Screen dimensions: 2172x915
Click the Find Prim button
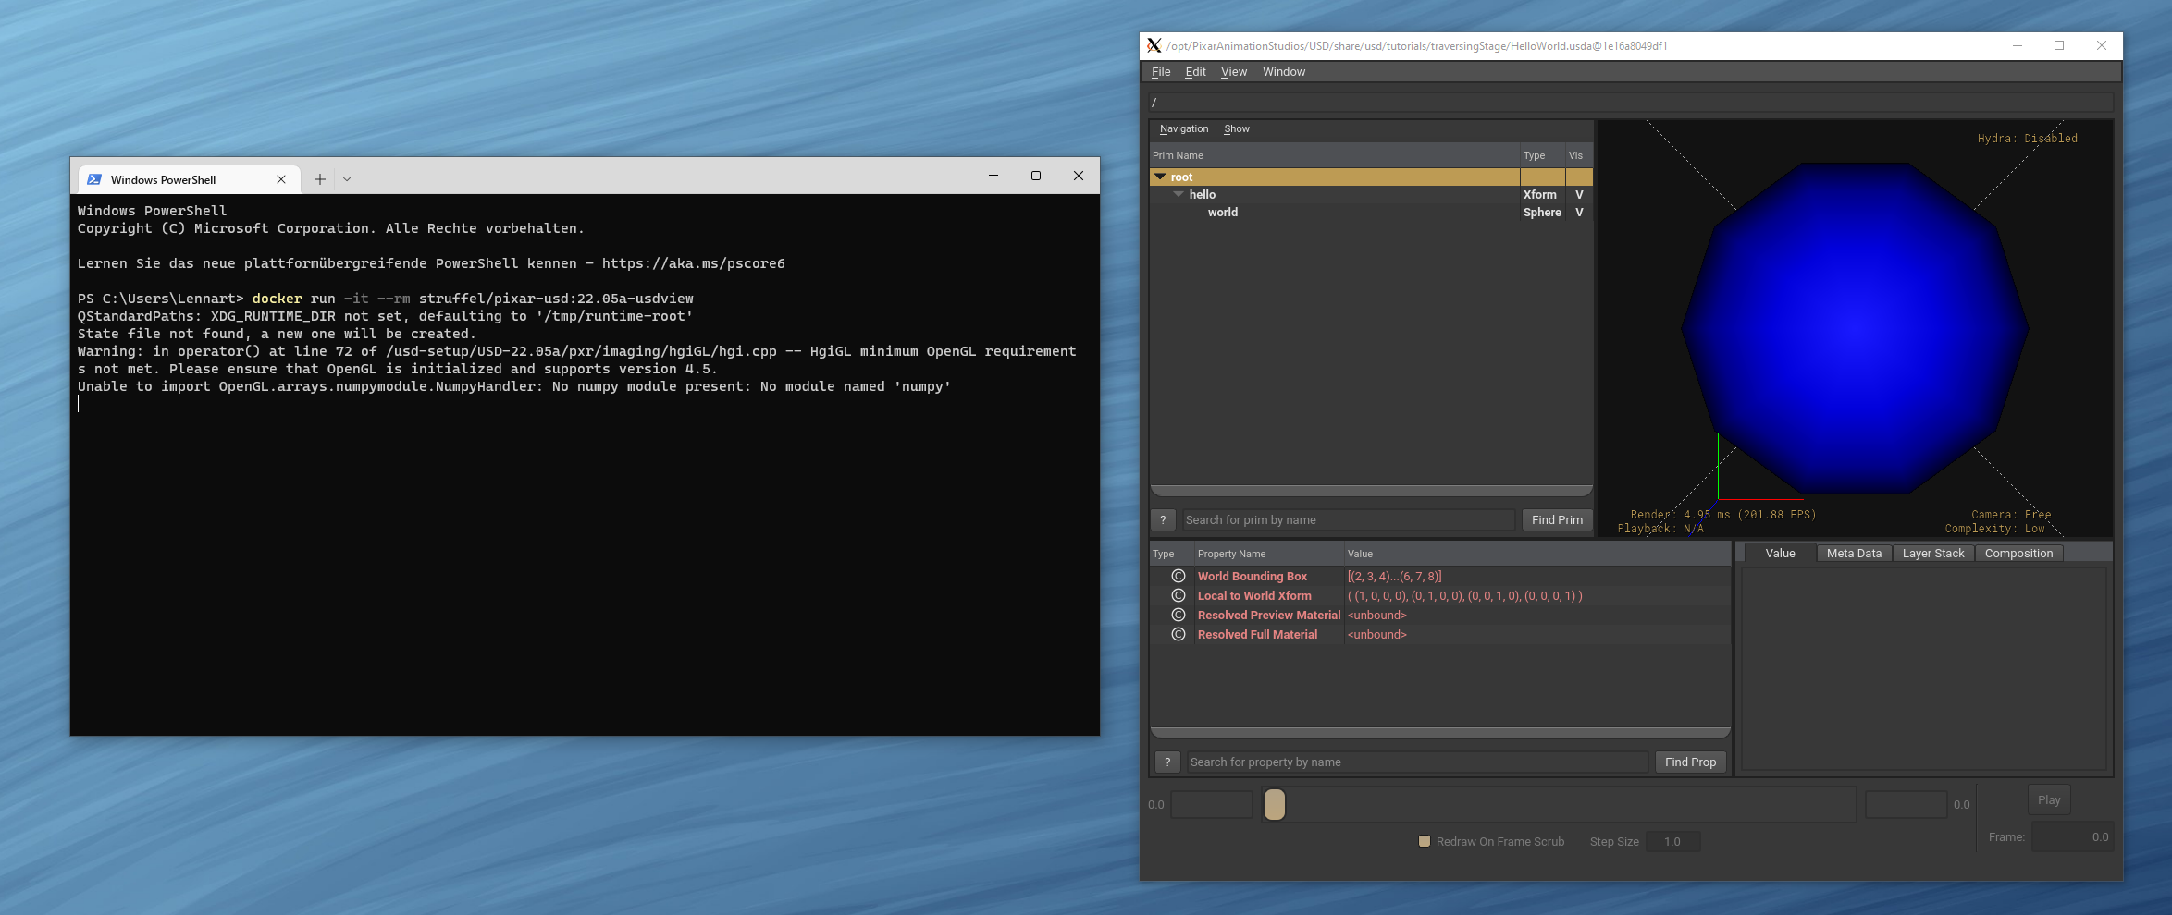pos(1557,519)
